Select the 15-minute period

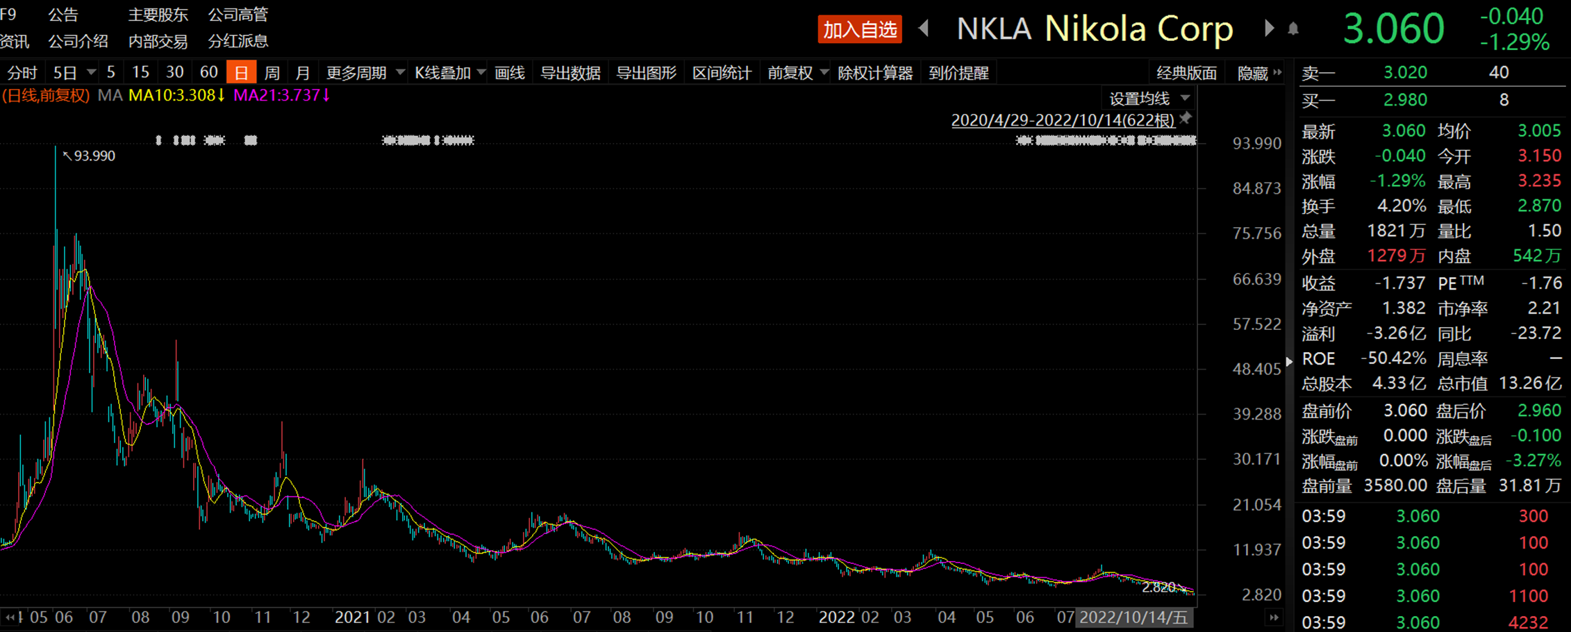pyautogui.click(x=140, y=72)
